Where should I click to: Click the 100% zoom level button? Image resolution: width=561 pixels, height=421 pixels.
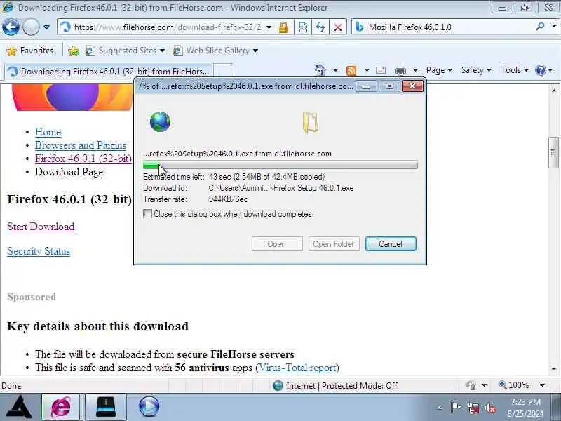(x=513, y=385)
